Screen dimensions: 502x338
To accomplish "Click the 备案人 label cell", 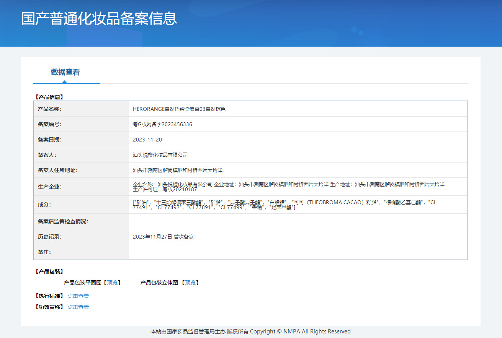I will coord(81,155).
